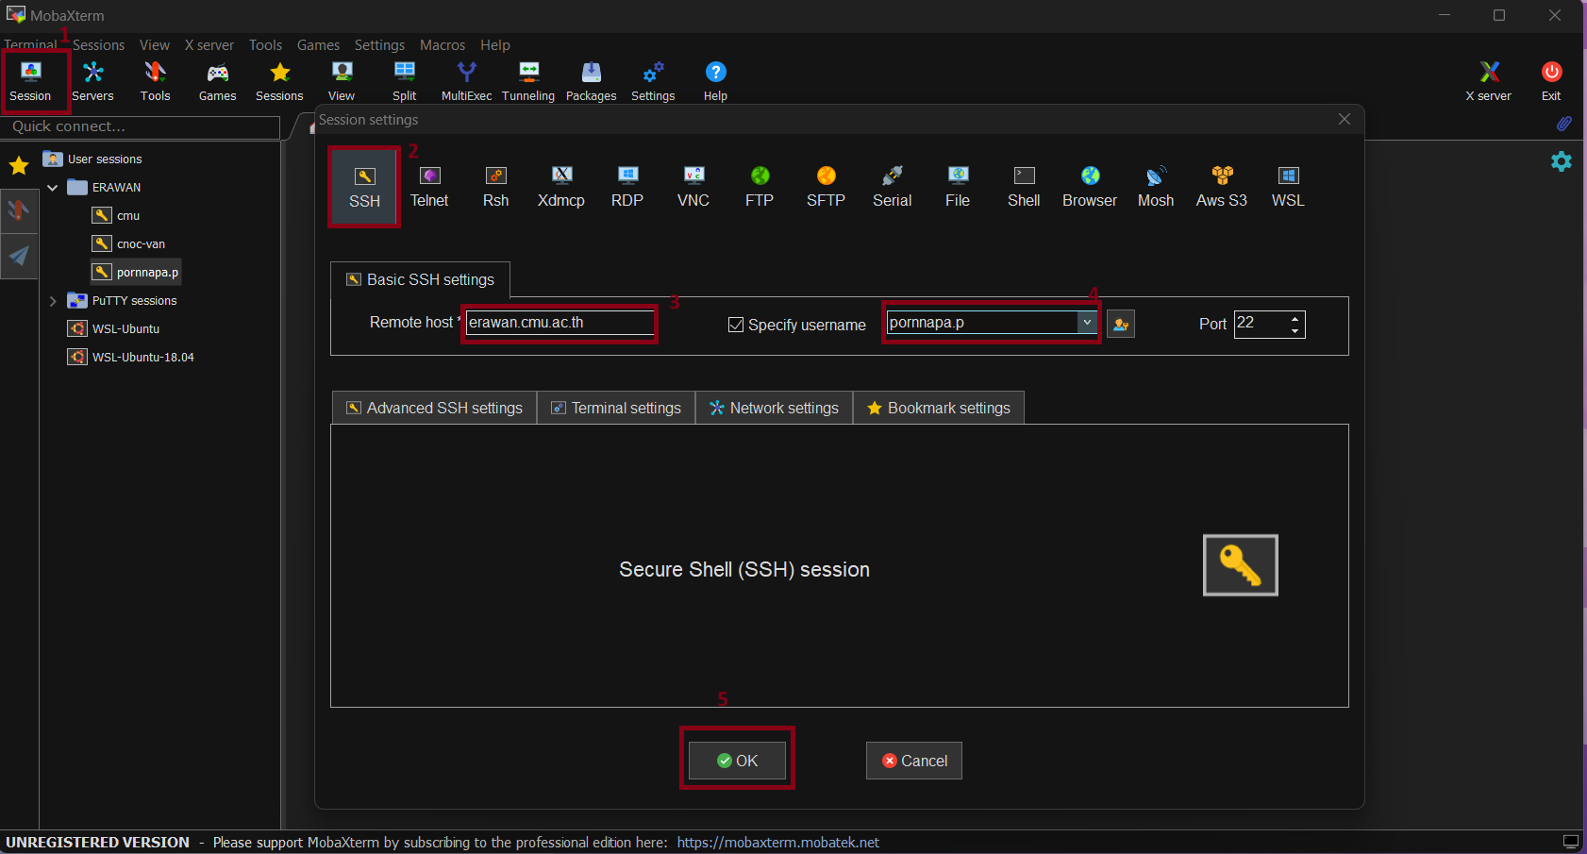1587x854 pixels.
Task: Increase the Port number with up arrow
Action: [x=1295, y=319]
